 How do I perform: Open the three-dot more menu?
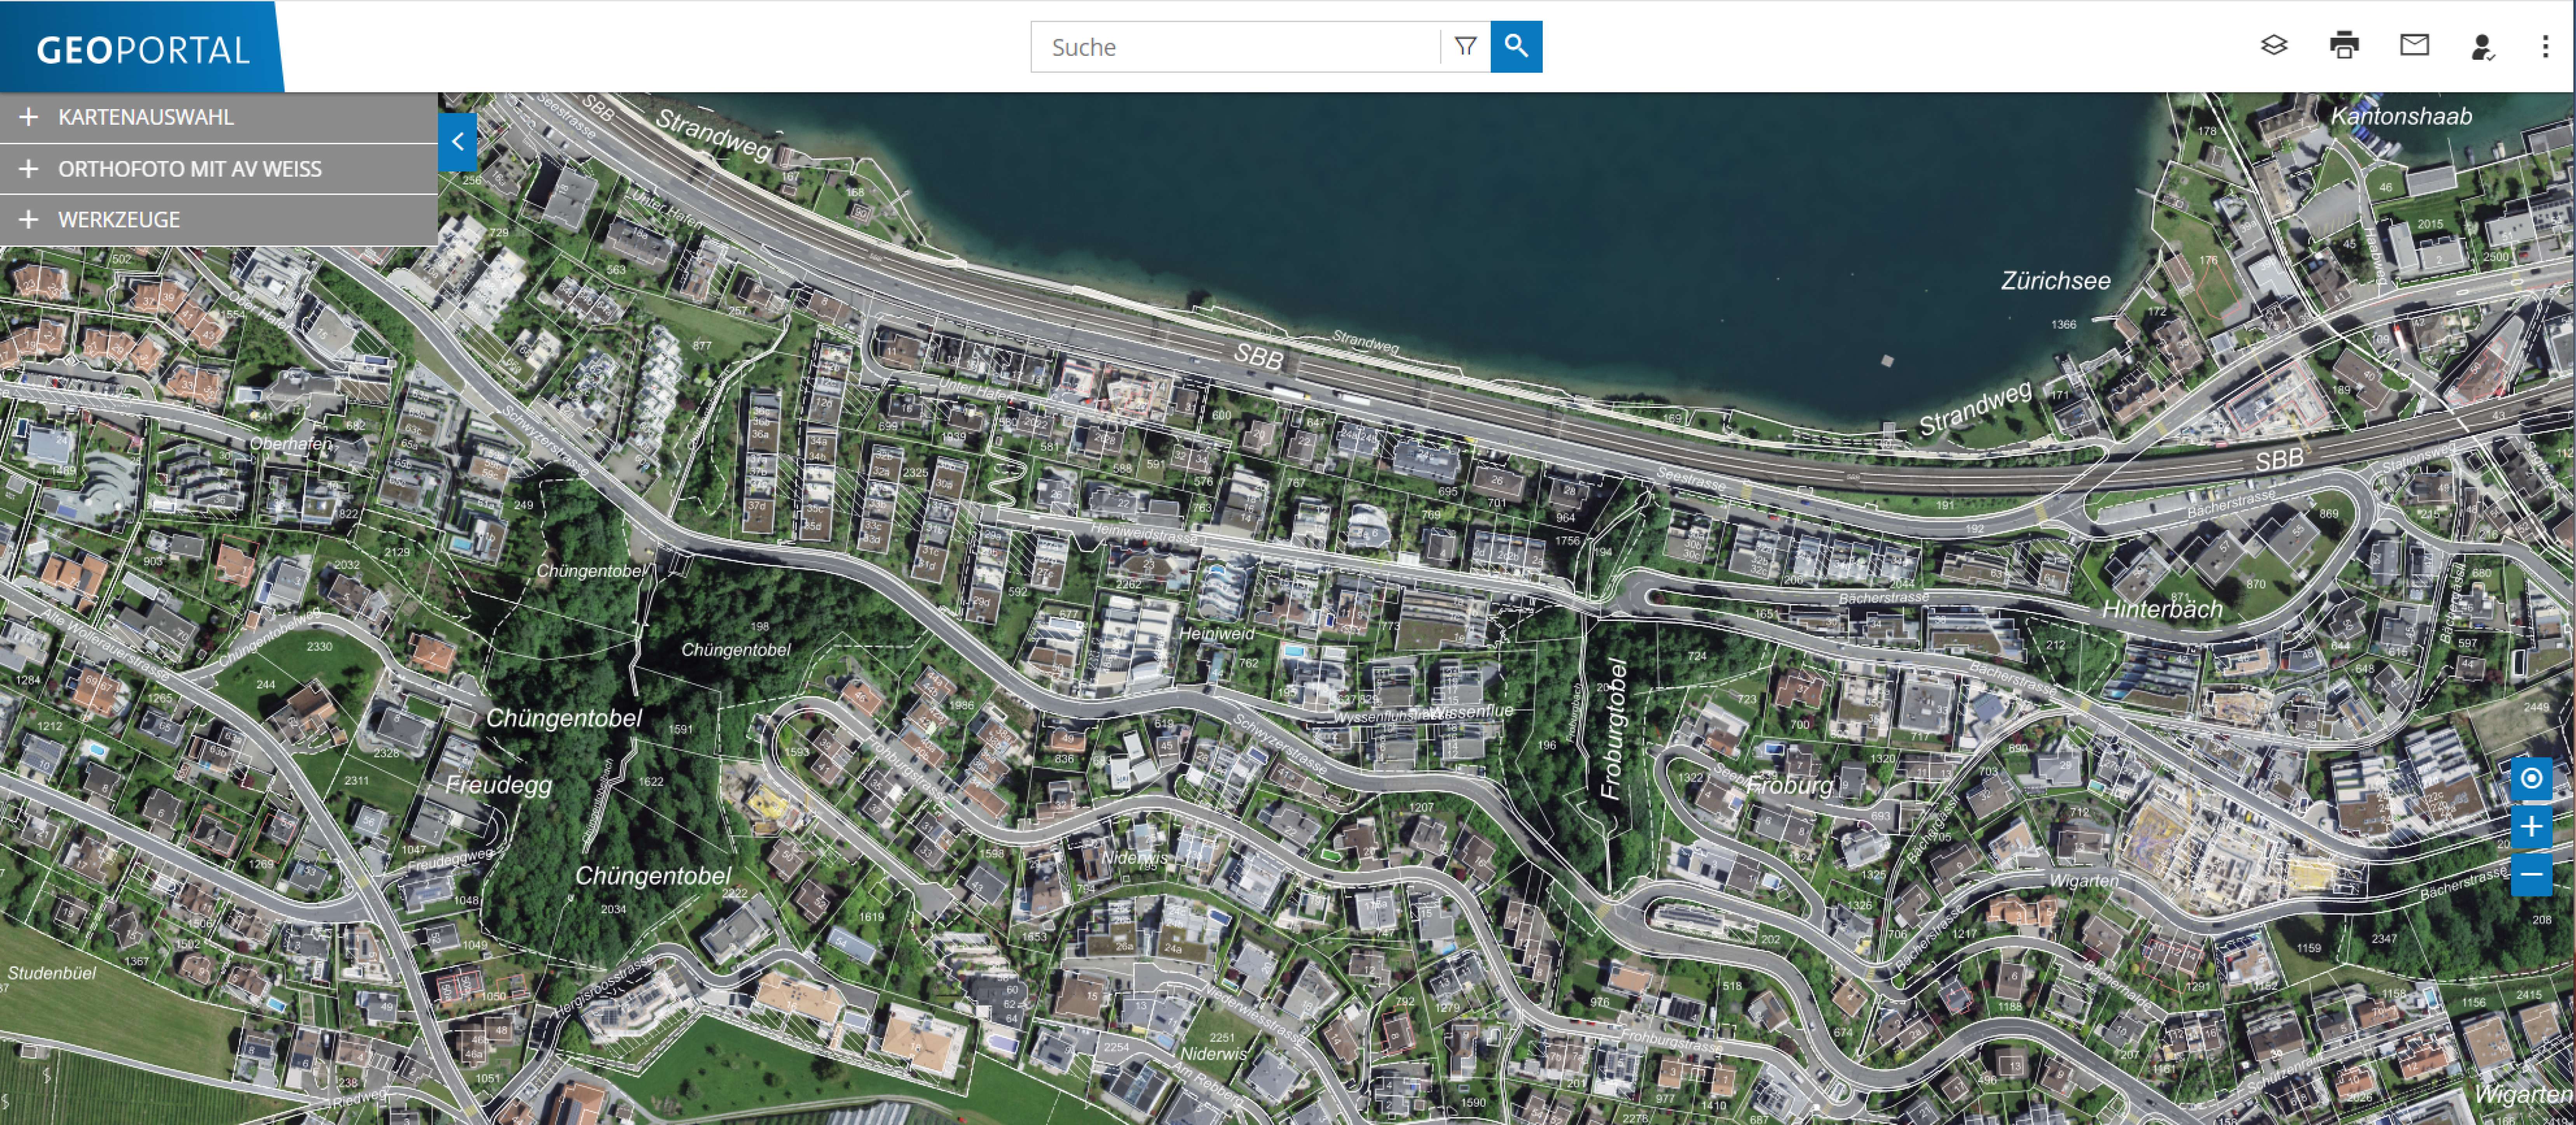pyautogui.click(x=2545, y=47)
